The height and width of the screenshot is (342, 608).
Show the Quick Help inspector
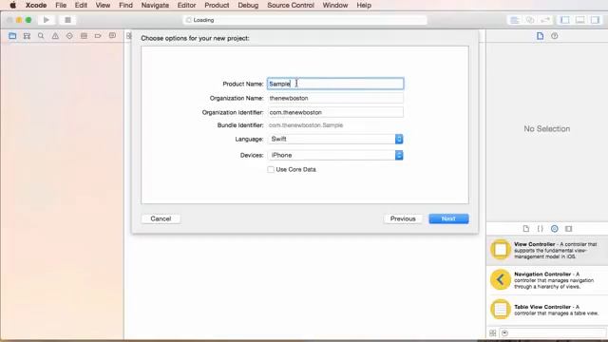(555, 36)
